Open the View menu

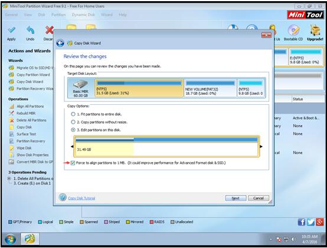(28, 15)
